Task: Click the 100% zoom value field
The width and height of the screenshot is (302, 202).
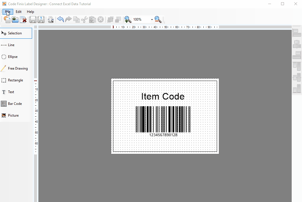Action: click(141, 19)
